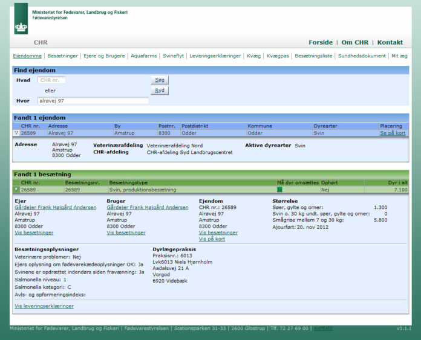
Task: Click the Salmonella kategori: C line
Action: (x=43, y=287)
